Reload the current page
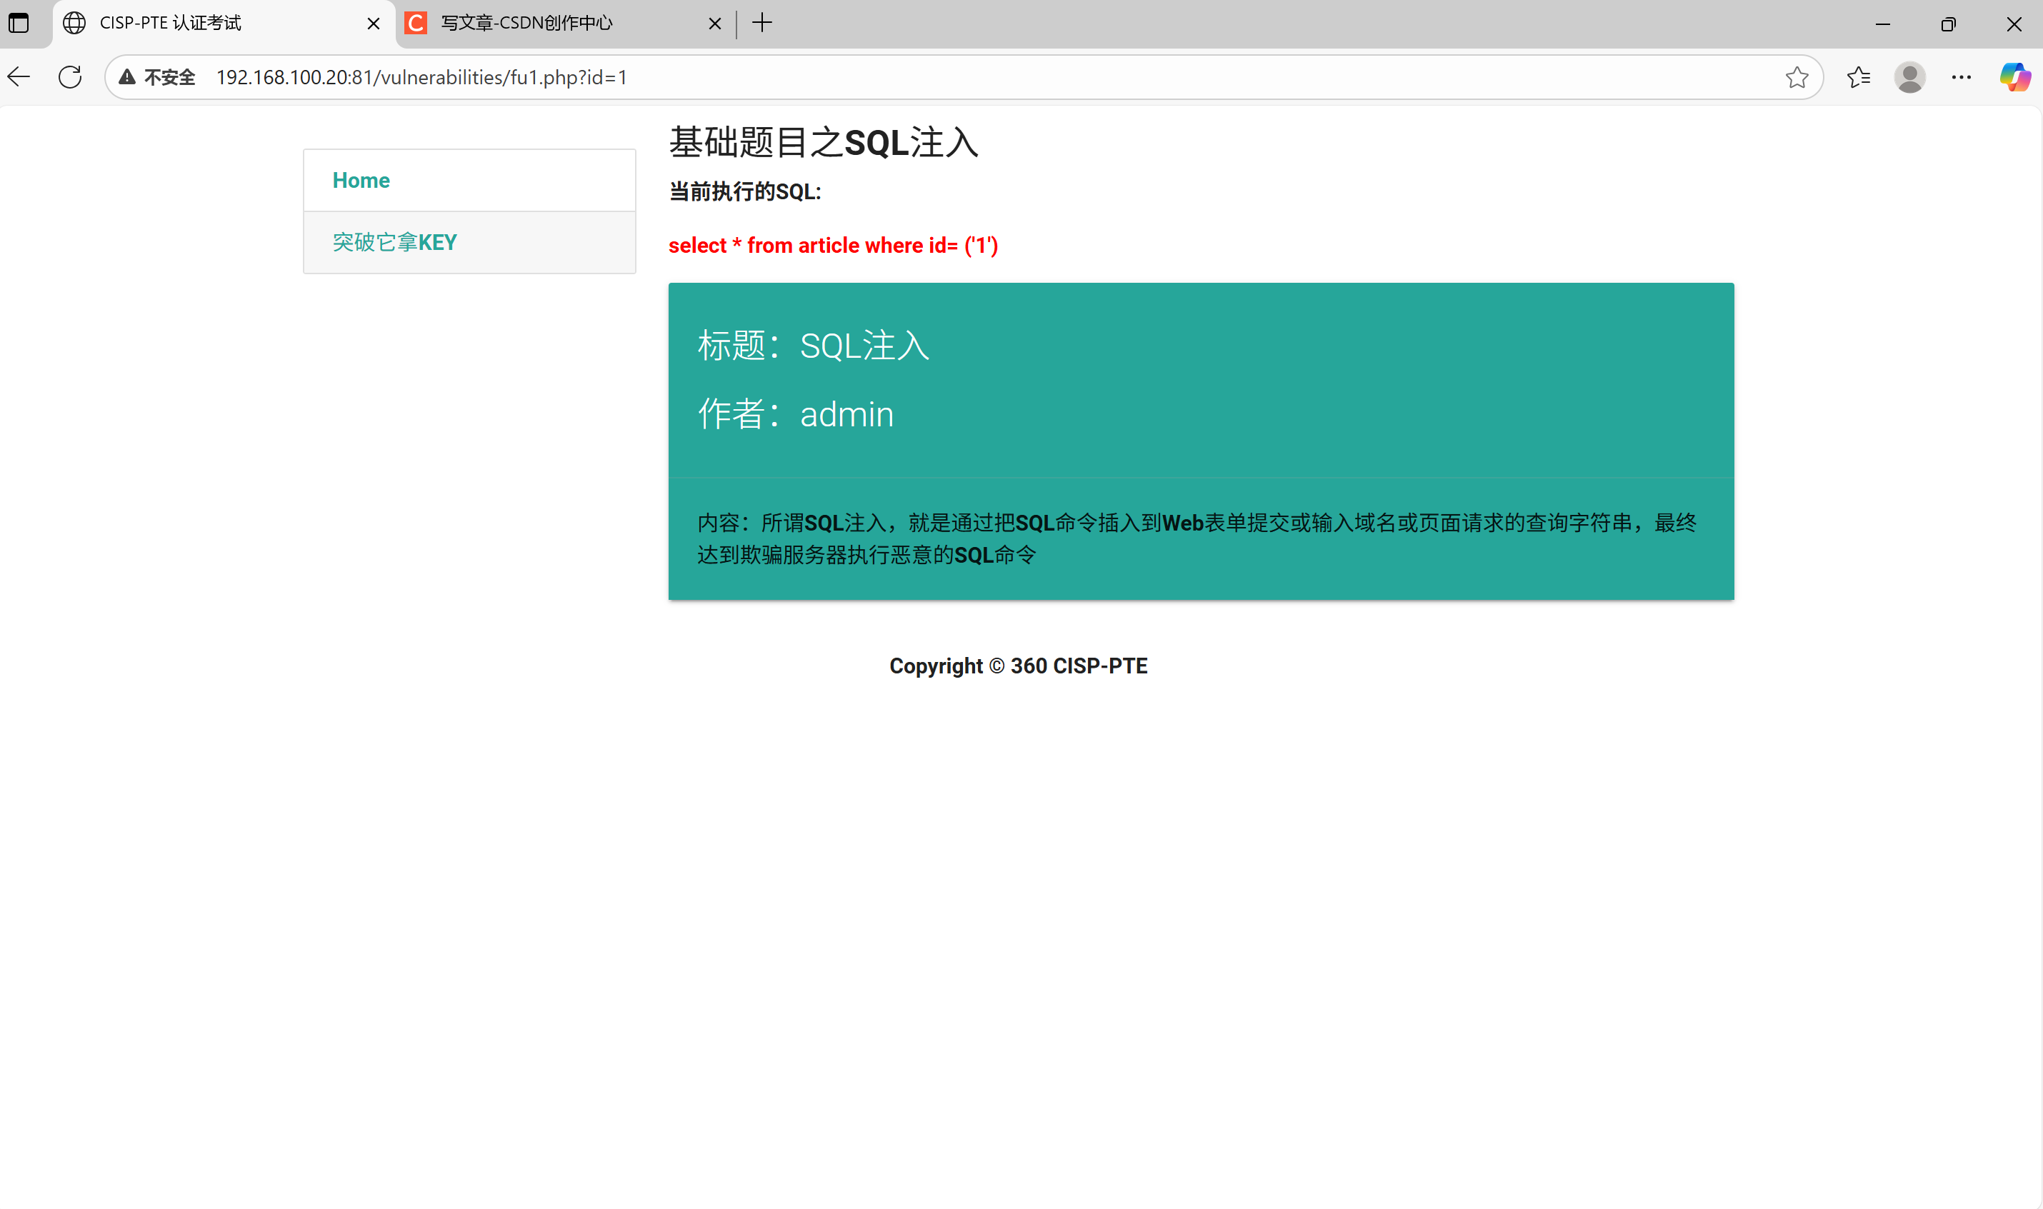The image size is (2043, 1209). (x=71, y=76)
